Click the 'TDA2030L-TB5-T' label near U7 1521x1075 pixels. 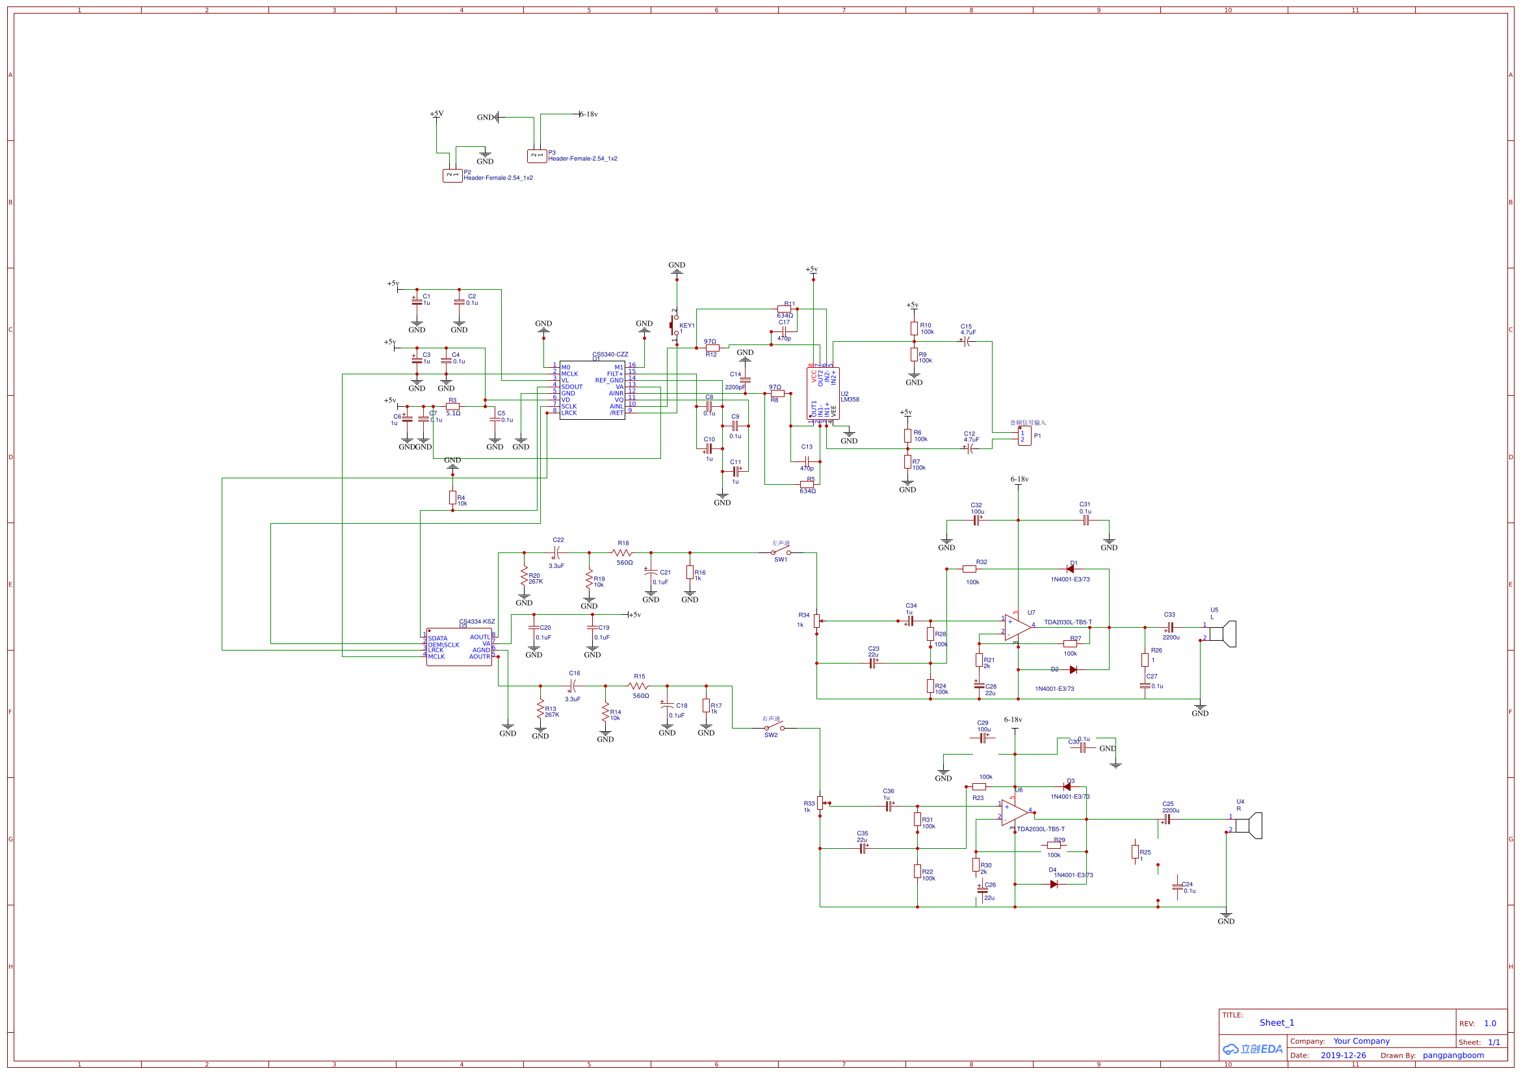[x=1068, y=622]
